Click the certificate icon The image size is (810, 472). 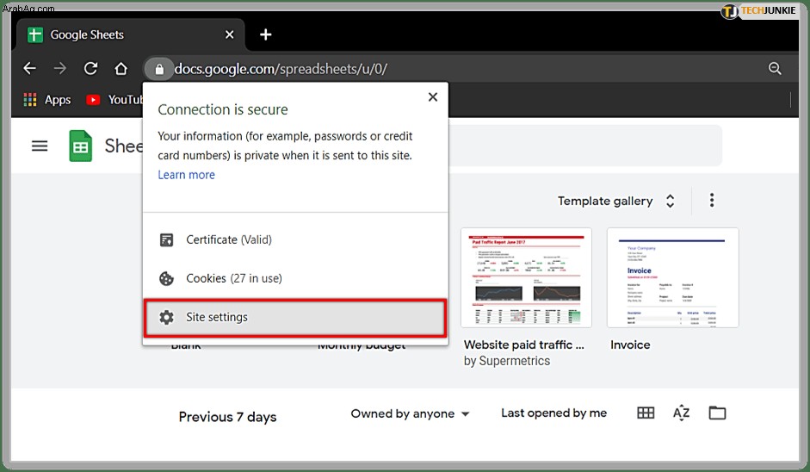[x=166, y=240]
